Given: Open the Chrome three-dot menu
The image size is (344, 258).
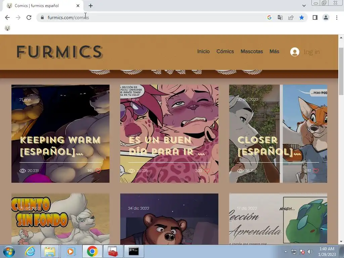Looking at the screenshot, I should (337, 17).
